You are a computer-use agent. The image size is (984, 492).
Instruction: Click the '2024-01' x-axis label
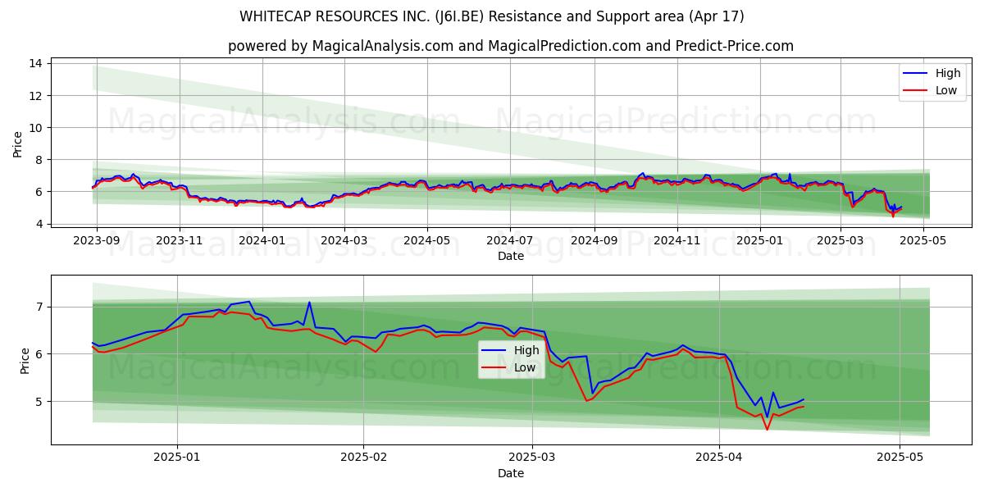(262, 240)
